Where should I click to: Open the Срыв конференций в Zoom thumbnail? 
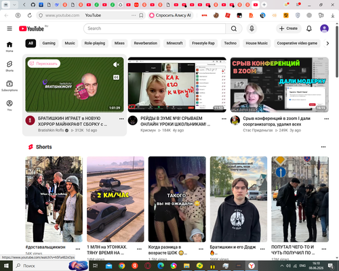(279, 85)
